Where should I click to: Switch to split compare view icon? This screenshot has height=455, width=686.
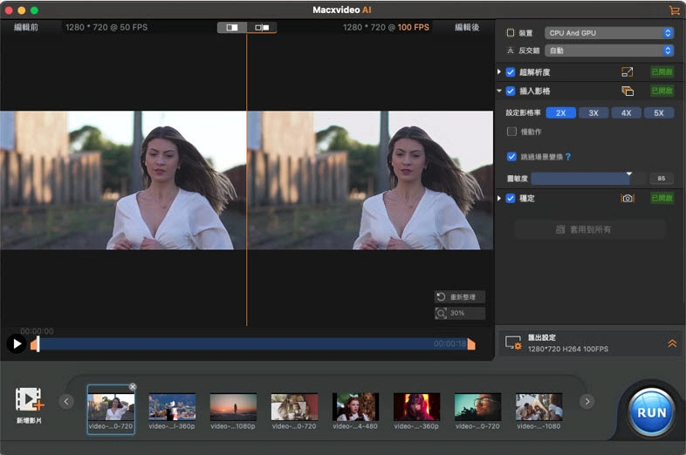tap(232, 28)
